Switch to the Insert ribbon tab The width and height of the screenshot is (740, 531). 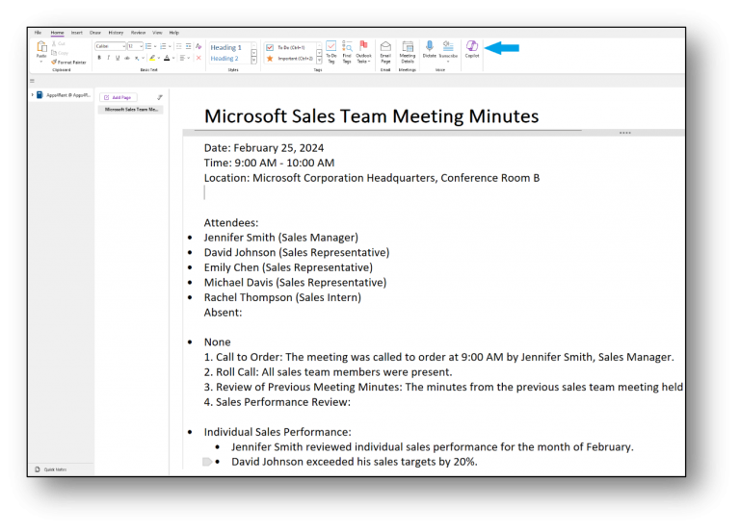[76, 33]
